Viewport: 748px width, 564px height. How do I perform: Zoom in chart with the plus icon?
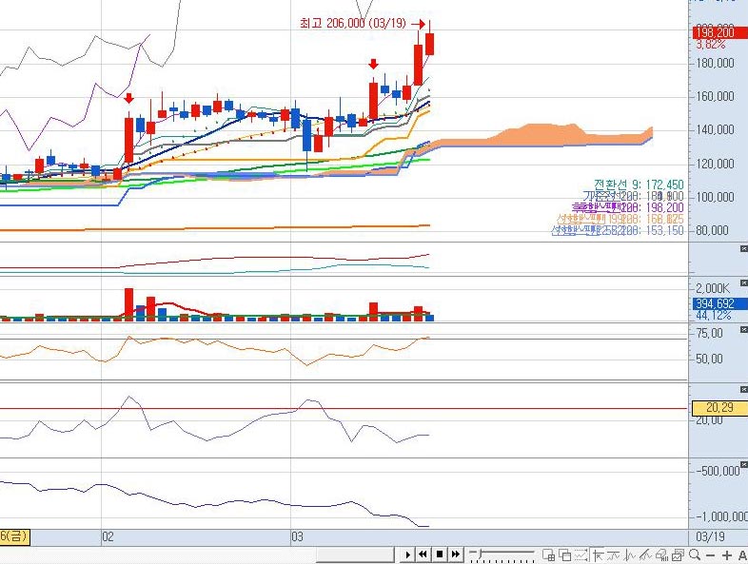tap(726, 555)
